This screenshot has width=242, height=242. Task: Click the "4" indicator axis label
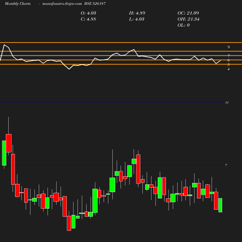[x=228, y=69]
